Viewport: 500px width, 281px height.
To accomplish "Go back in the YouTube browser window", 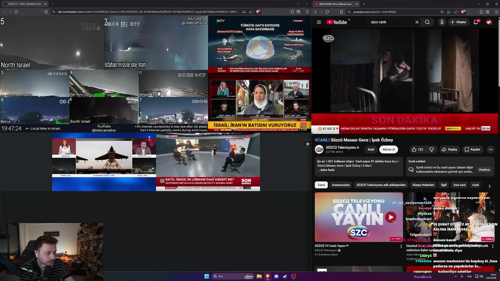I will [x=316, y=12].
